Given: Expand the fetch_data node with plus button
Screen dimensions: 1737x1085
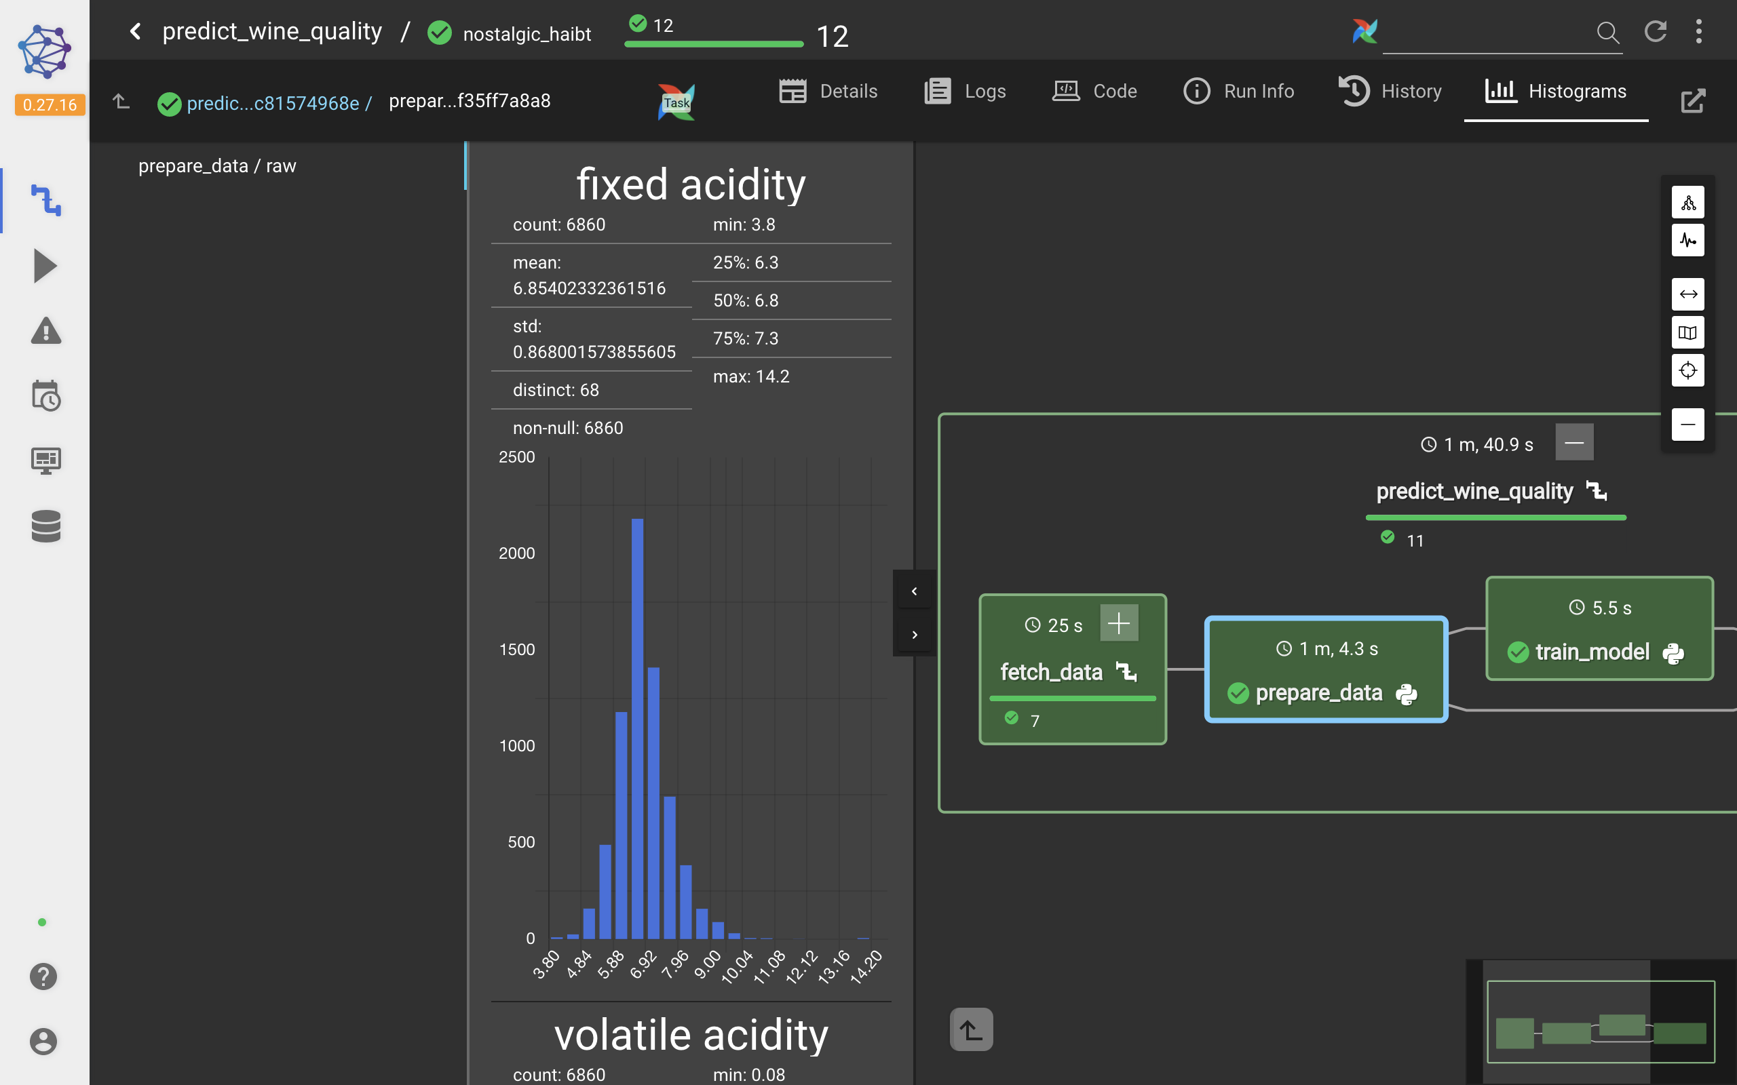Looking at the screenshot, I should pyautogui.click(x=1118, y=623).
